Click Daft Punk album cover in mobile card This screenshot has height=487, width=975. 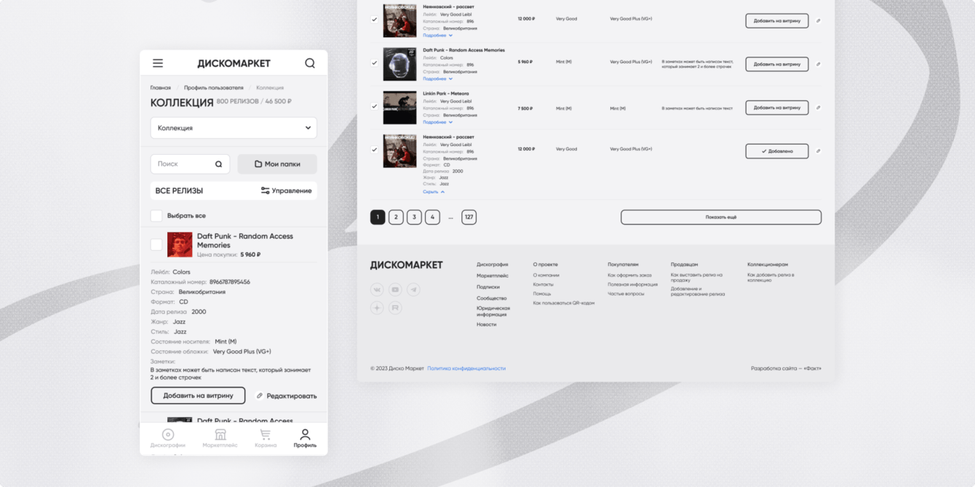pos(180,245)
